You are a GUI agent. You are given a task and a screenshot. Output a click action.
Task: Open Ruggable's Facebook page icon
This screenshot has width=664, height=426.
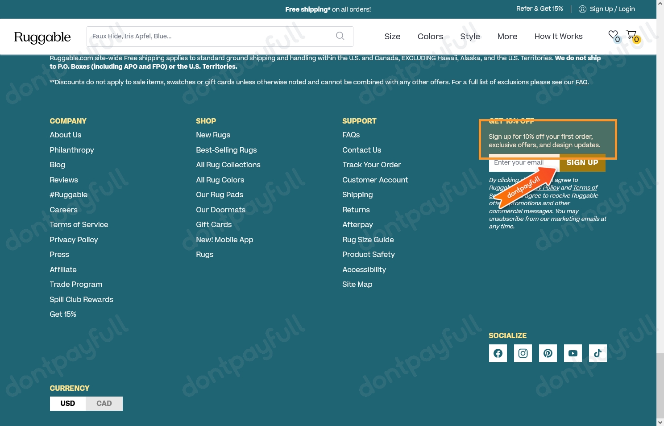[498, 353]
